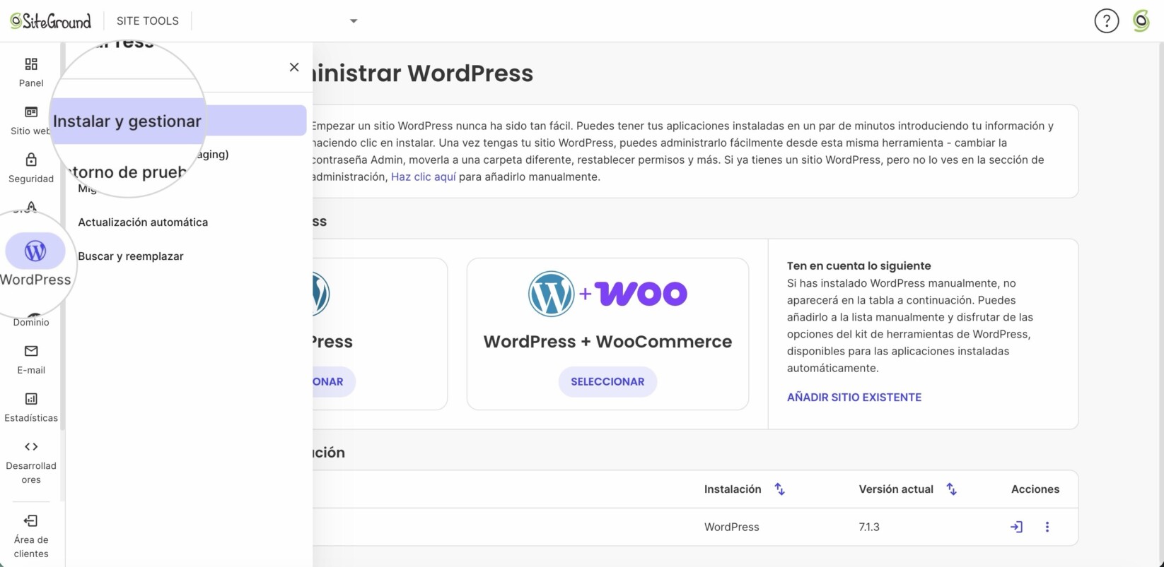Open the three-dot actions menu
Image resolution: width=1164 pixels, height=567 pixels.
[1047, 527]
